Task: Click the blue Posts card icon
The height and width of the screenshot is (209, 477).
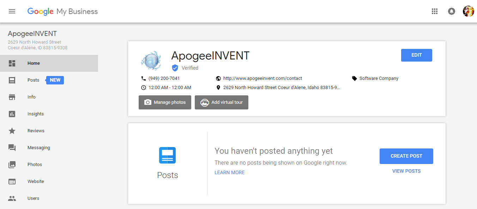Action: pos(167,156)
